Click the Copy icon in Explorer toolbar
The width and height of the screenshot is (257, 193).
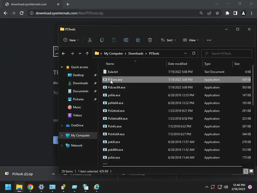pyautogui.click(x=102, y=40)
